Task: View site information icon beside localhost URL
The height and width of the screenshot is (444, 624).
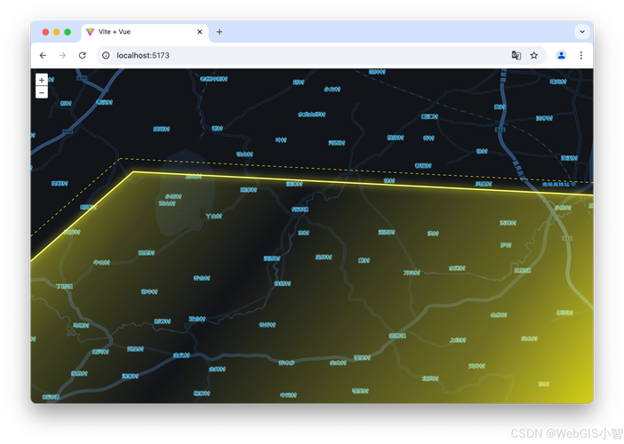Action: [106, 55]
